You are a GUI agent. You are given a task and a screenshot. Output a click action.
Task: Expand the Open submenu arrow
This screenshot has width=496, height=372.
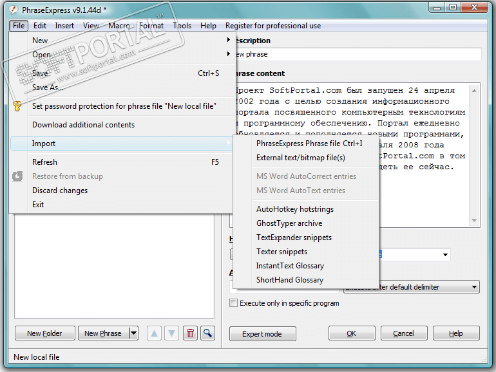coord(229,53)
